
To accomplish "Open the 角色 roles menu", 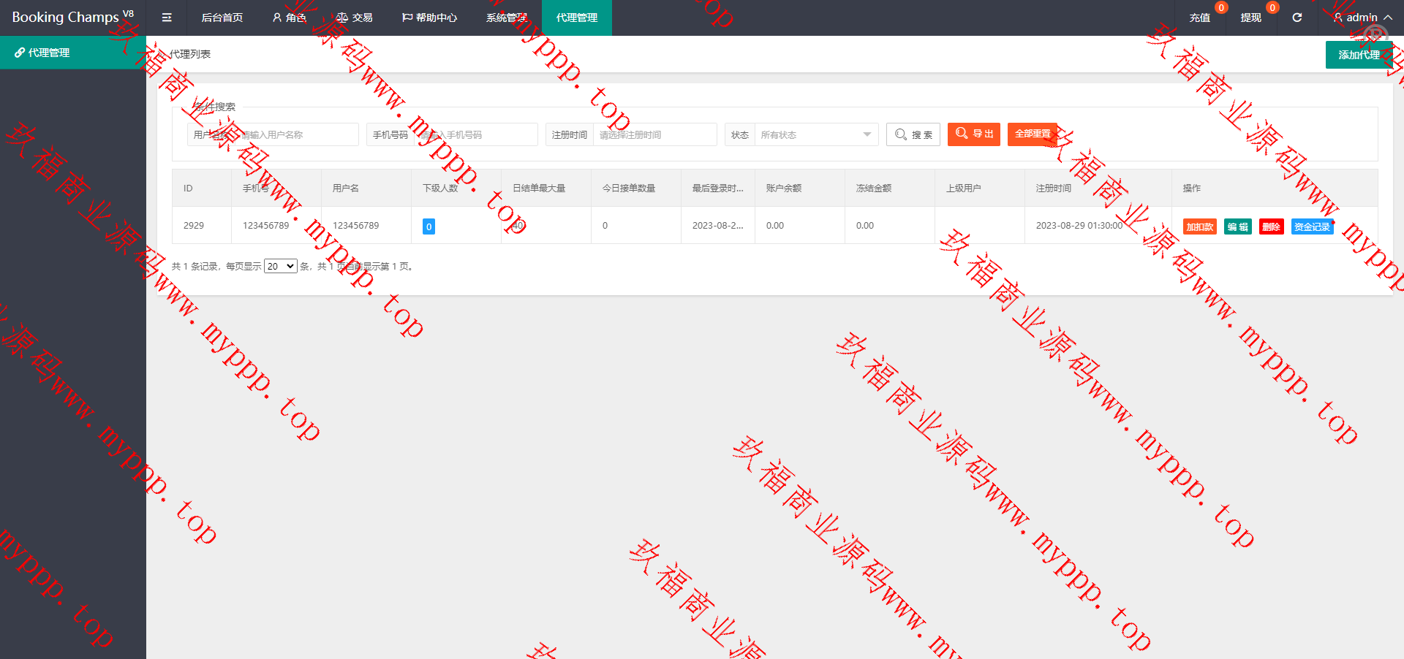I will 289,18.
